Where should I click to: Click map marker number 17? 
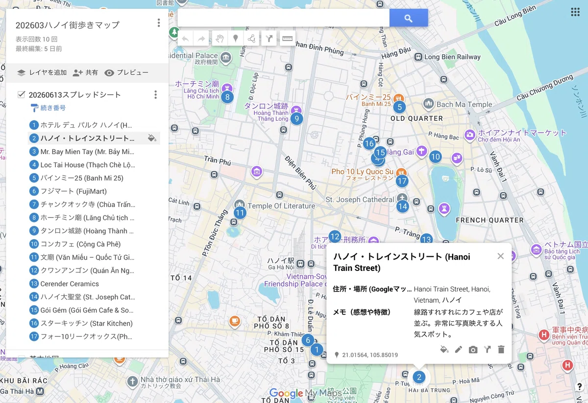click(x=402, y=181)
